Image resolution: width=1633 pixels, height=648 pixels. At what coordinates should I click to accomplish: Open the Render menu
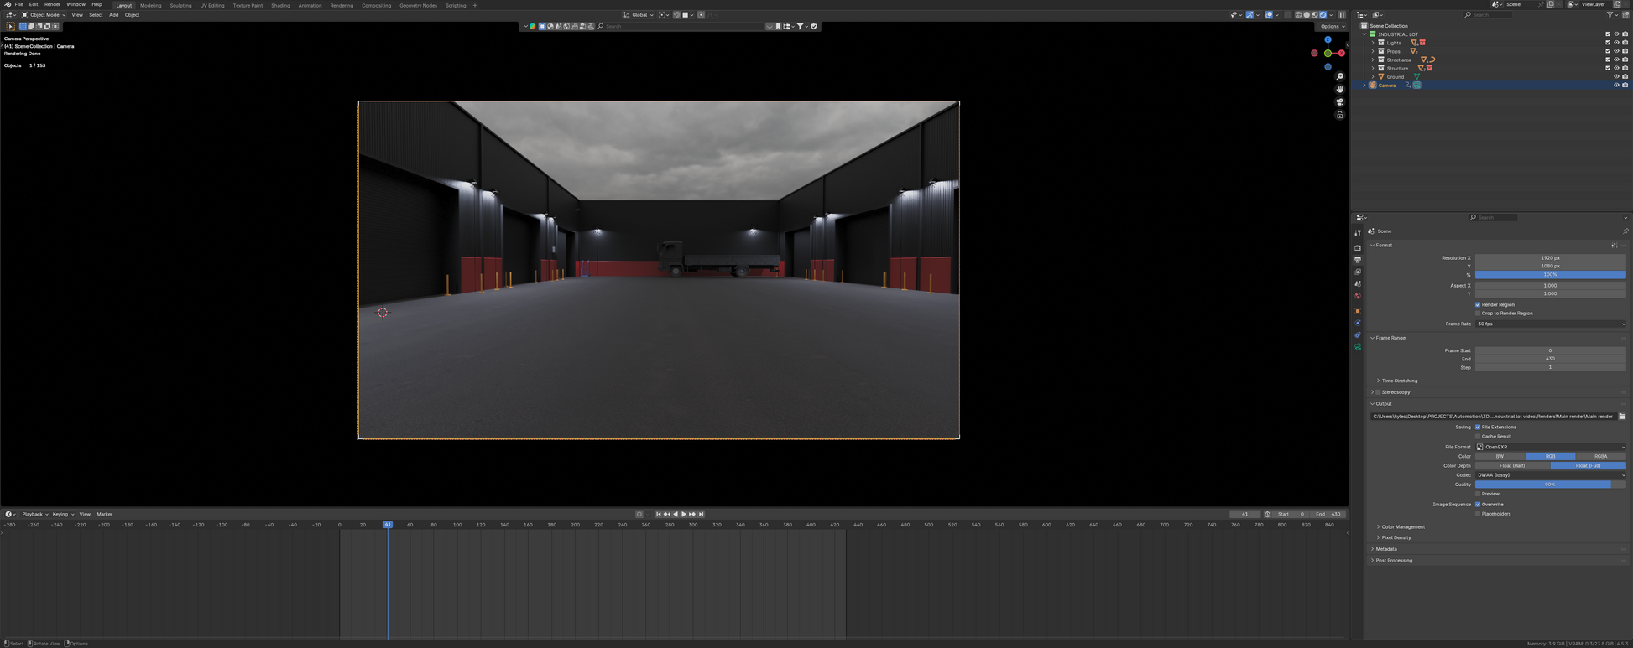[52, 5]
